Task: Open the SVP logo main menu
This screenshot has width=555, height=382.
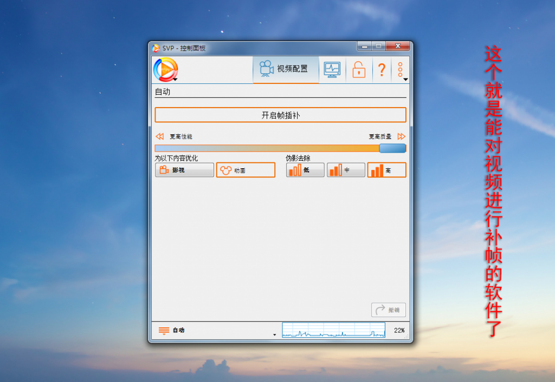Action: tap(166, 70)
